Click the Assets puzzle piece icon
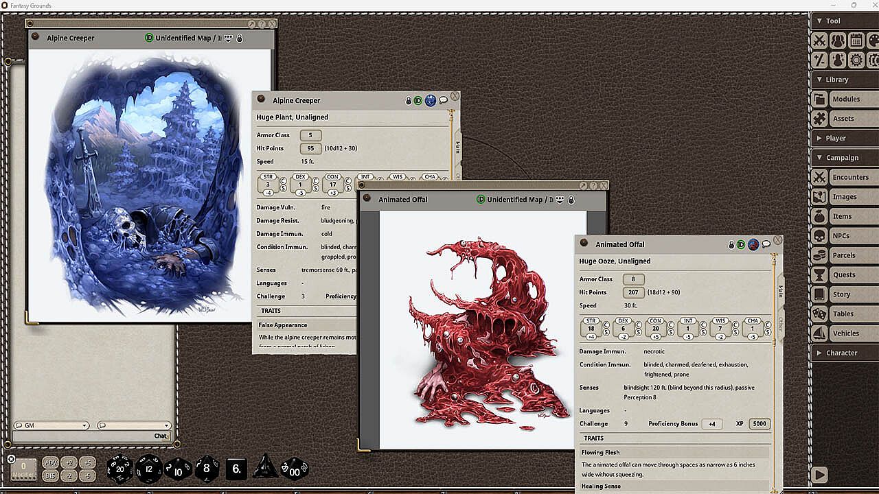The image size is (879, 494). (819, 119)
